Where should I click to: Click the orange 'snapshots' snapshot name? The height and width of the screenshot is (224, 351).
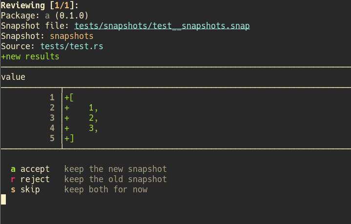tap(71, 36)
